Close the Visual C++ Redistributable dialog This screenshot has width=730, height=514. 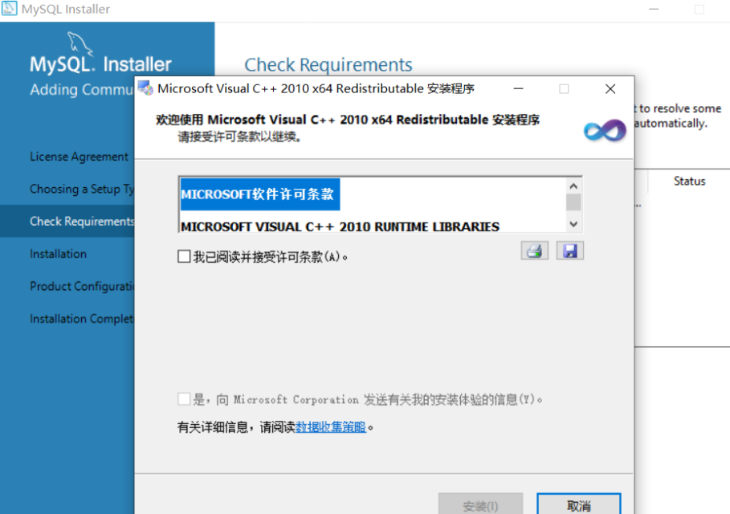point(610,89)
